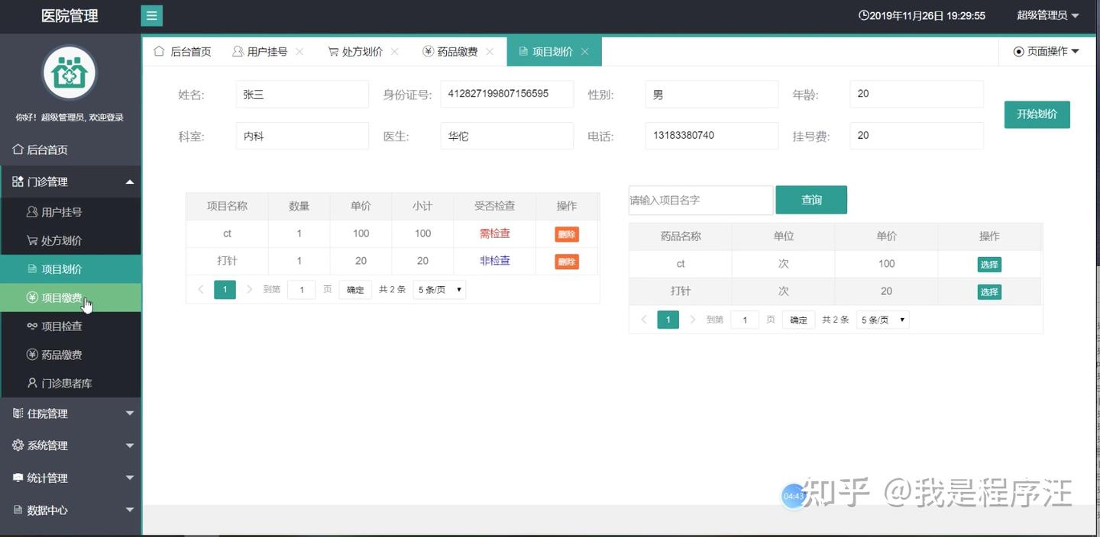Close the 项目划价 tab
This screenshot has height=537, width=1100.
[x=584, y=51]
